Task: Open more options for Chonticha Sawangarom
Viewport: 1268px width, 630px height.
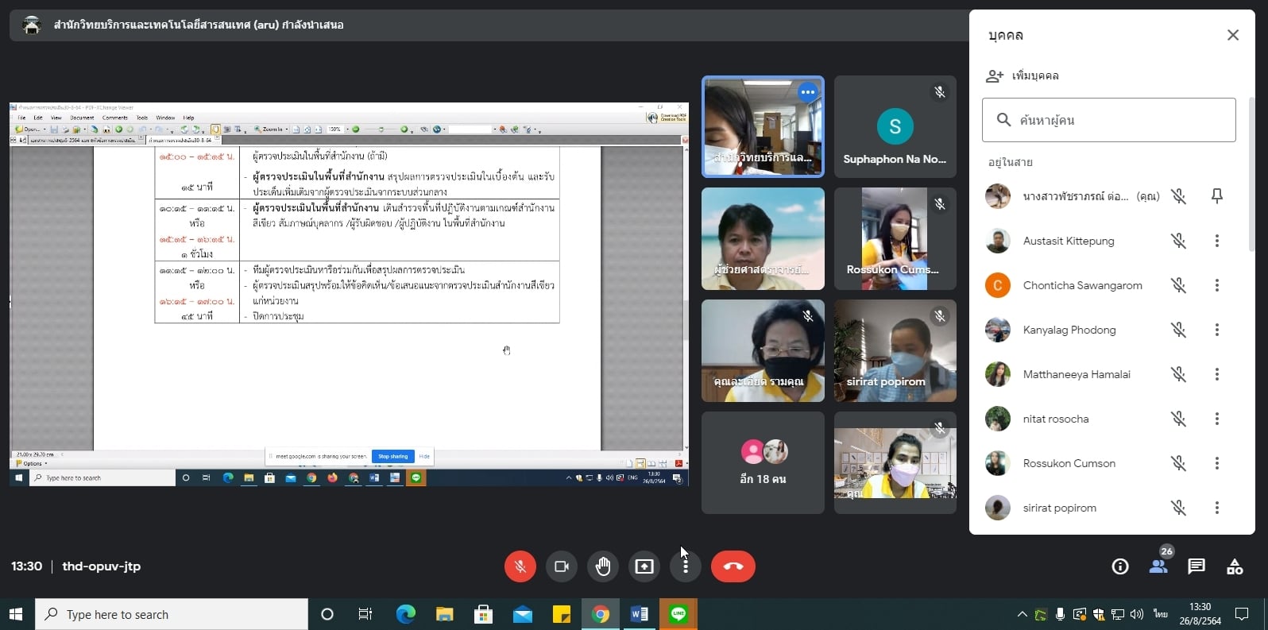Action: pos(1217,285)
